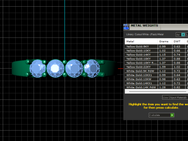Click the 0.99 grams value for 9KY
The width and height of the screenshot is (188, 141).
click(162, 47)
